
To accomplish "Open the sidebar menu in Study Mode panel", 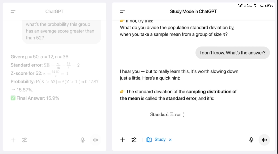I will 123,11.
